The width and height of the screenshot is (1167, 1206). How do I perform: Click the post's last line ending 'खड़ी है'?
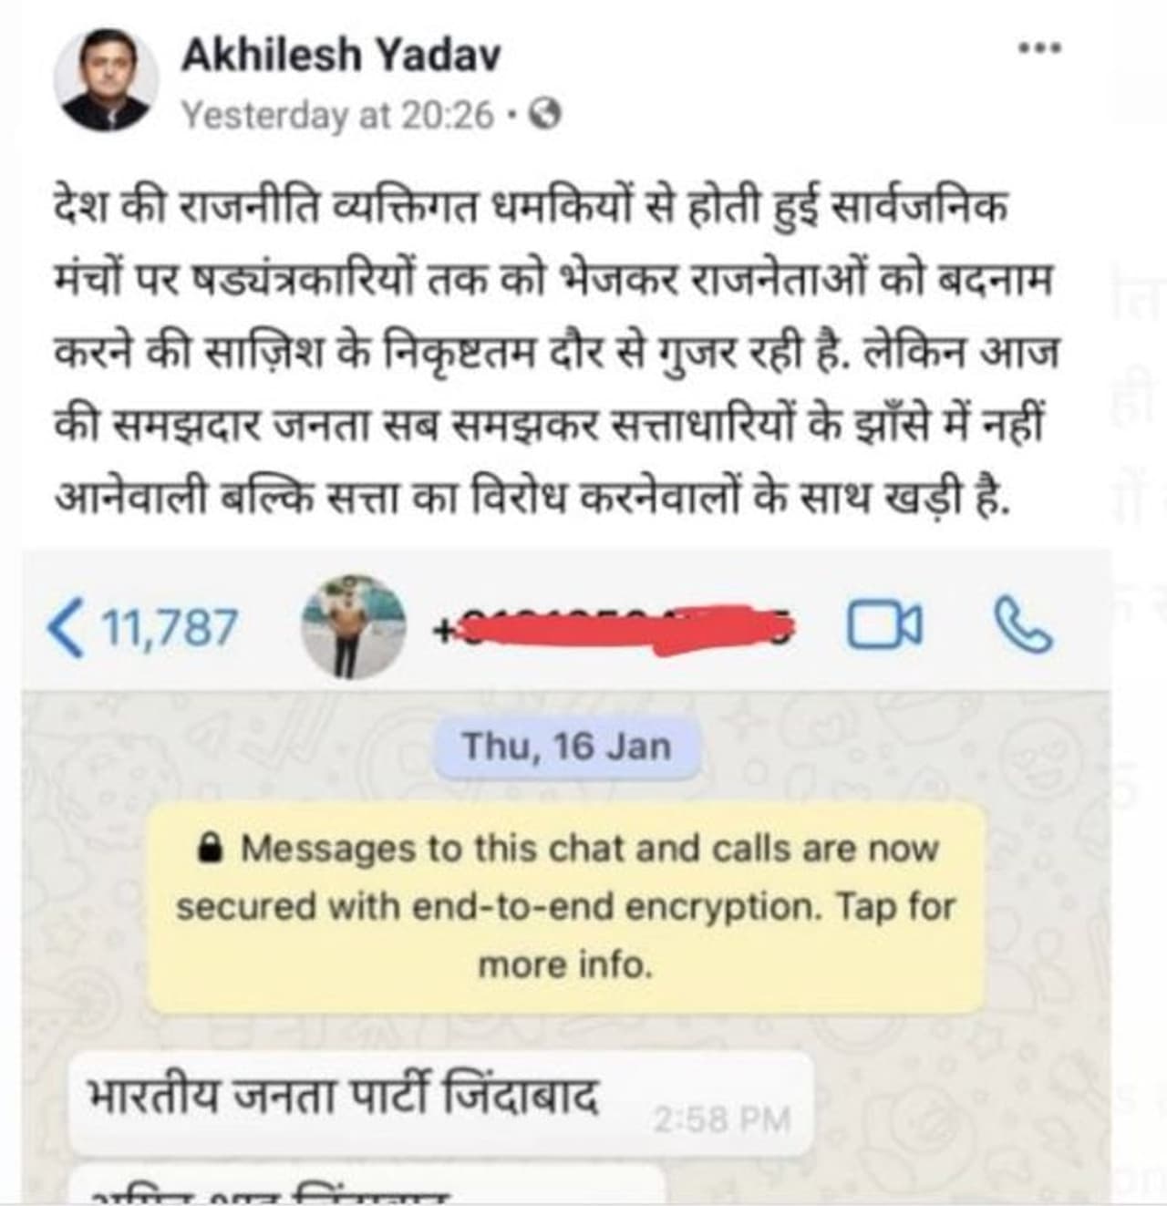click(x=533, y=500)
